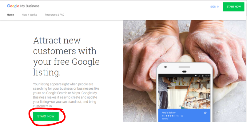
Task: Tap the star icon beside Amy's Bakery
Action: 205,113
